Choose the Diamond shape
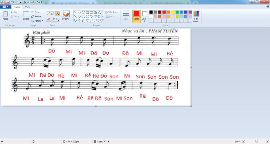This screenshot has height=144, width=270. (79, 16)
